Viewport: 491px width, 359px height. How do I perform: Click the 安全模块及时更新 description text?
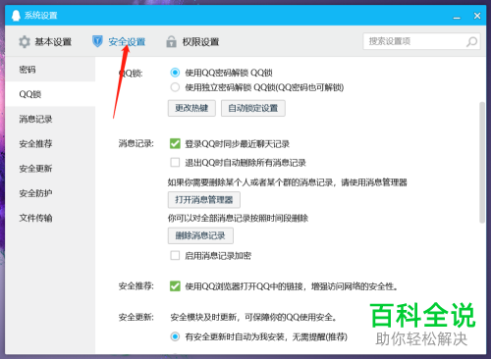(x=253, y=317)
